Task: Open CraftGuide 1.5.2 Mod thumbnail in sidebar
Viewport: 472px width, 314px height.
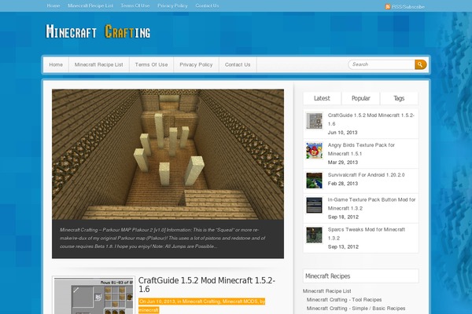Action: (x=314, y=121)
